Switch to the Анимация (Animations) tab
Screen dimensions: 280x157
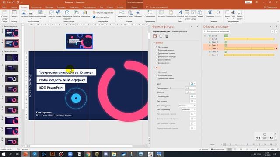tap(61, 7)
